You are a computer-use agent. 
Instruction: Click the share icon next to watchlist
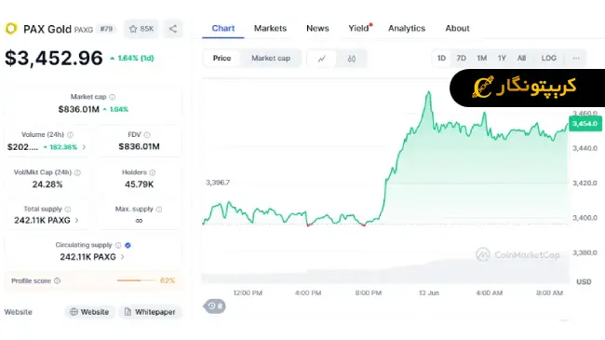click(x=173, y=29)
